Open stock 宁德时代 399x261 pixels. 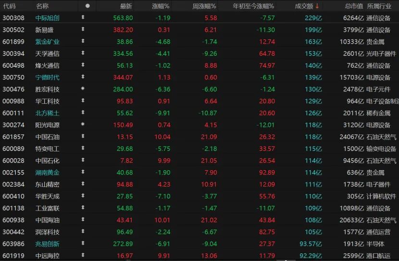tap(47, 77)
